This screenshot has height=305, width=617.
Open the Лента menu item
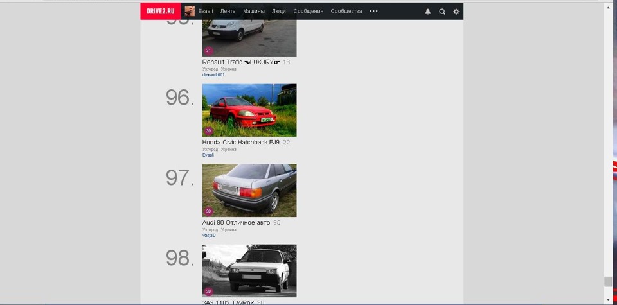coord(228,12)
